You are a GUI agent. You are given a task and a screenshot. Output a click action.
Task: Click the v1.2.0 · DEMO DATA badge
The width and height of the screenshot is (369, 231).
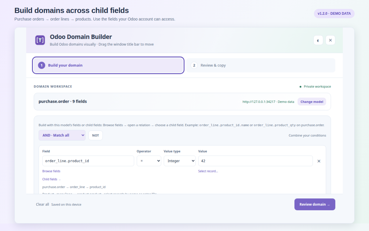[x=334, y=14]
